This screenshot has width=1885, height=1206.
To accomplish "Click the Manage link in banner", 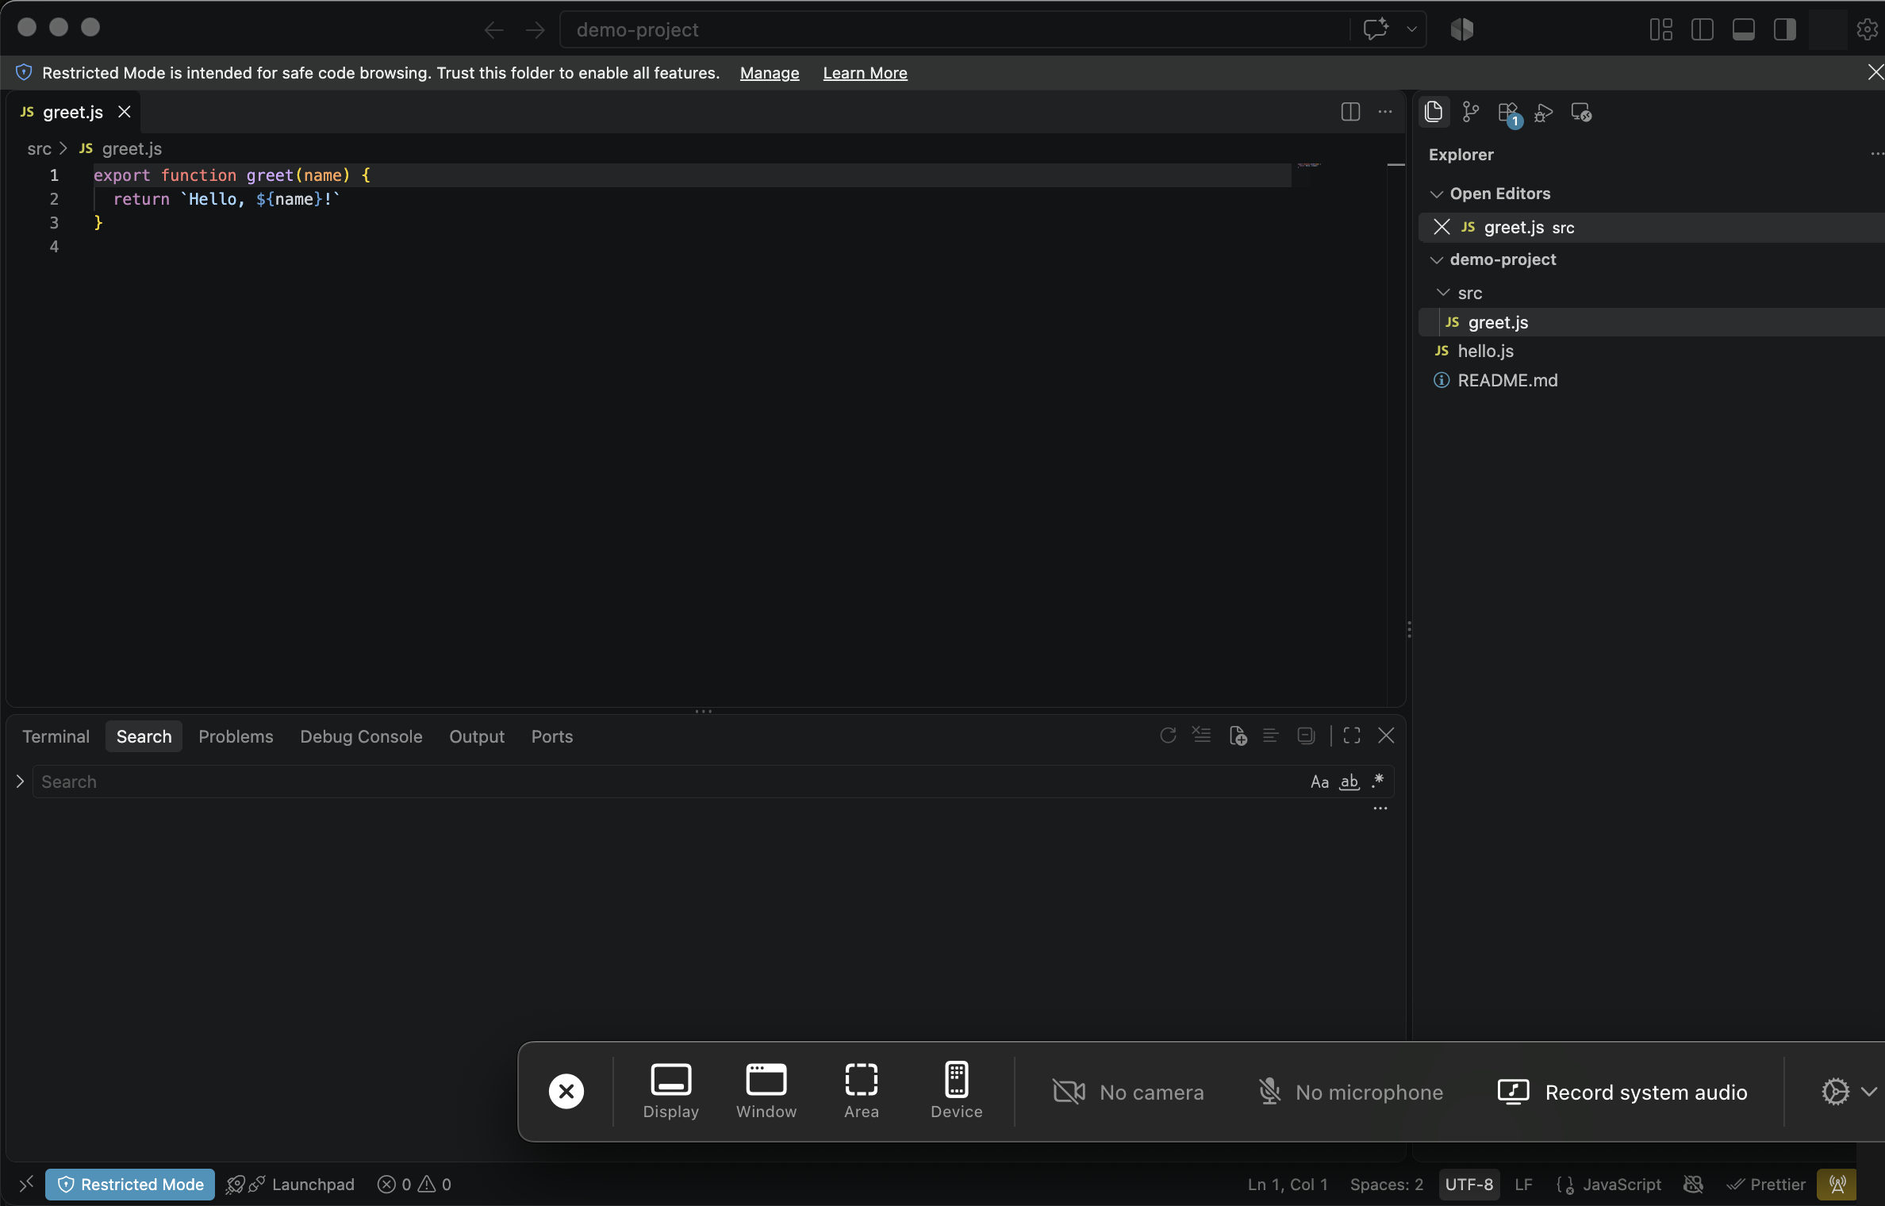I will click(x=770, y=73).
